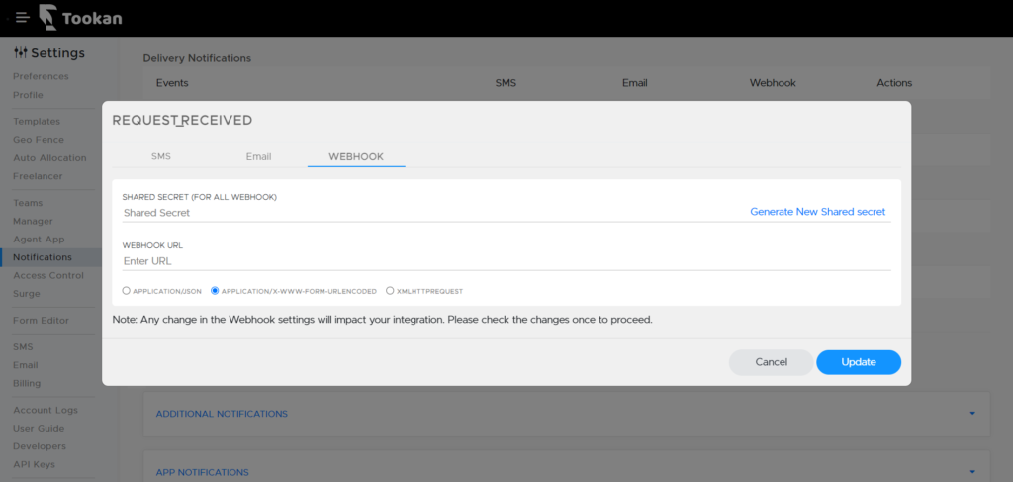1013x482 pixels.
Task: Go to Manager settings
Action: point(33,221)
